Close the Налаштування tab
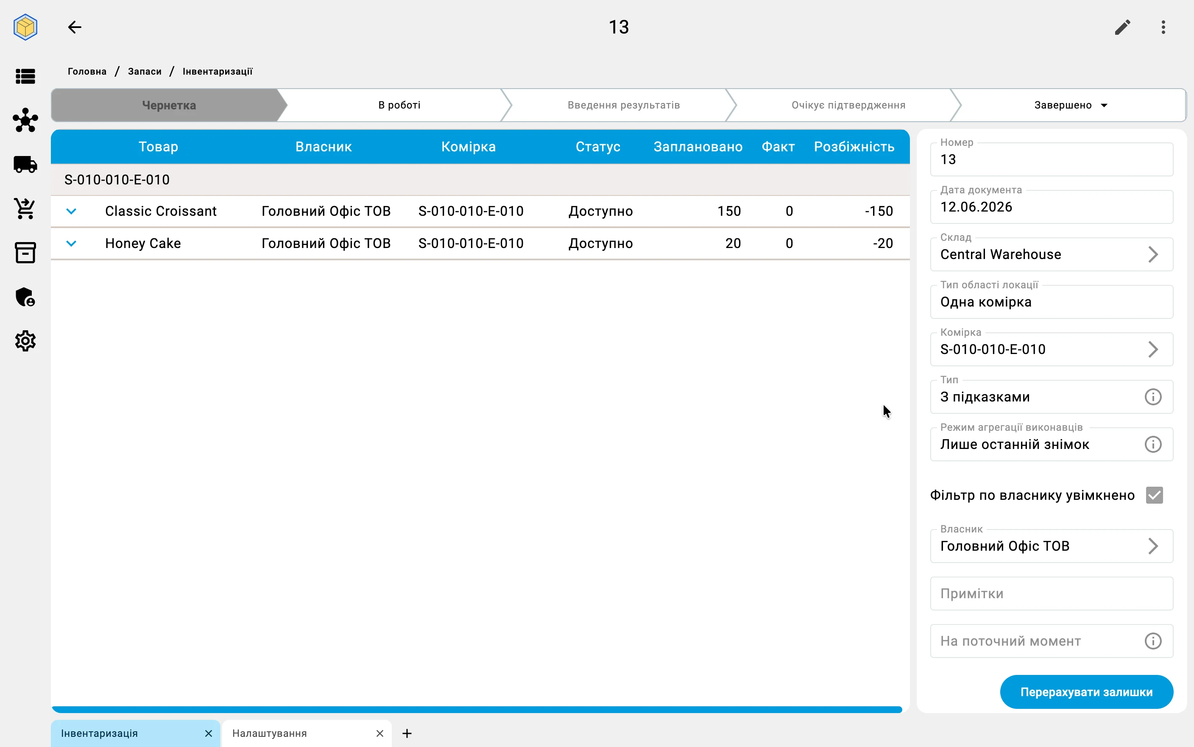 [x=379, y=733]
